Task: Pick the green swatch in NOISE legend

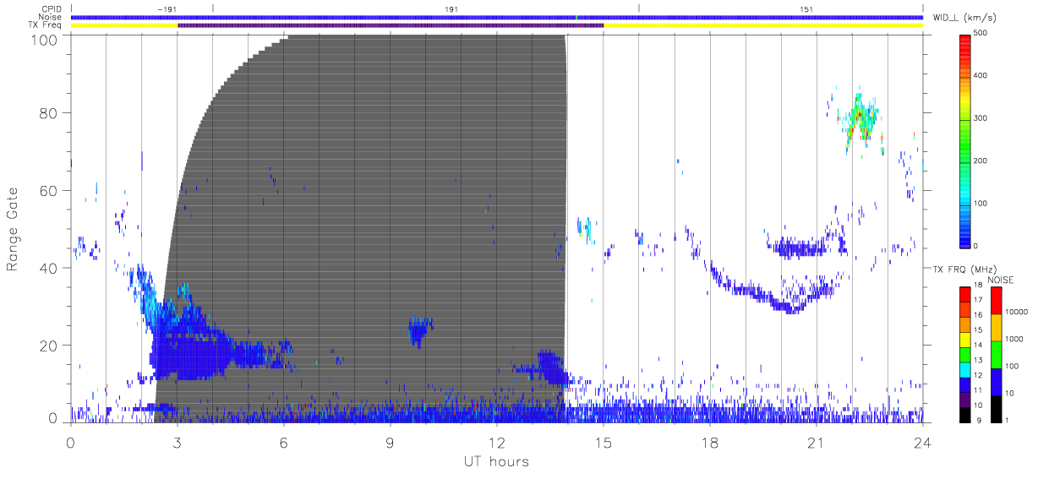Action: [x=996, y=354]
